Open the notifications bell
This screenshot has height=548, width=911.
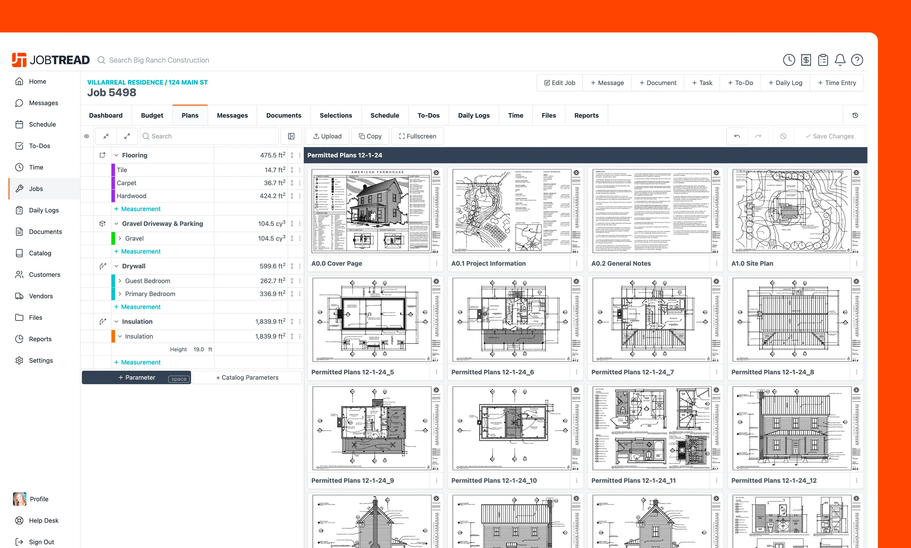pyautogui.click(x=840, y=60)
